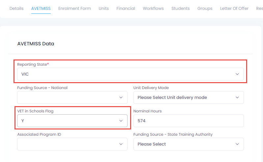Open the Units tab
This screenshot has height=162, width=263.
pos(104,8)
